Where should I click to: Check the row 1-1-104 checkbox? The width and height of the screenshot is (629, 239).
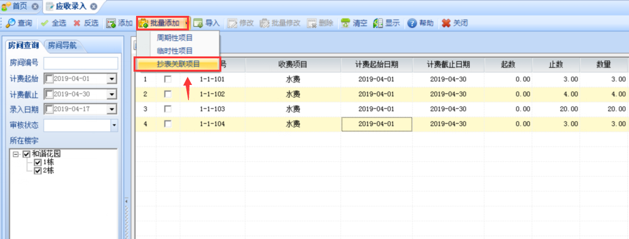[x=168, y=124]
